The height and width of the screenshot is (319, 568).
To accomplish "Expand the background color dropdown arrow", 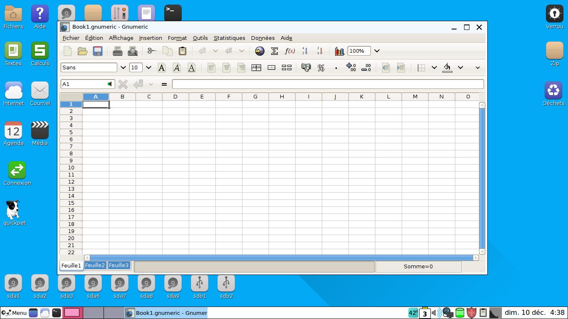I will pyautogui.click(x=460, y=67).
